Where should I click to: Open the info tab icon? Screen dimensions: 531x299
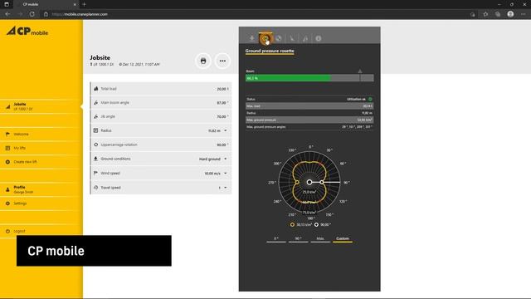coord(319,38)
